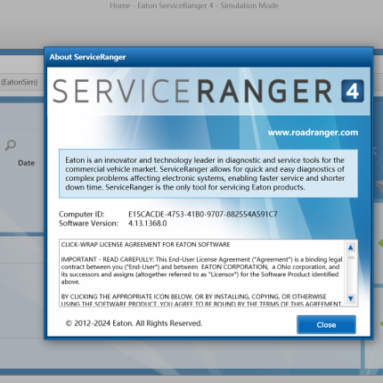Click the Date column header behind dialog

[26, 163]
